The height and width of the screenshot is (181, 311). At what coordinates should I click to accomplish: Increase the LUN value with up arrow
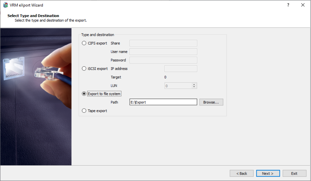[194, 84]
